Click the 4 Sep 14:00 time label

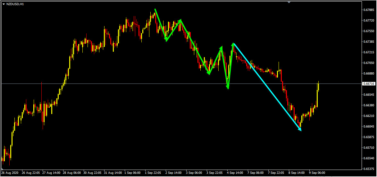click(235, 173)
